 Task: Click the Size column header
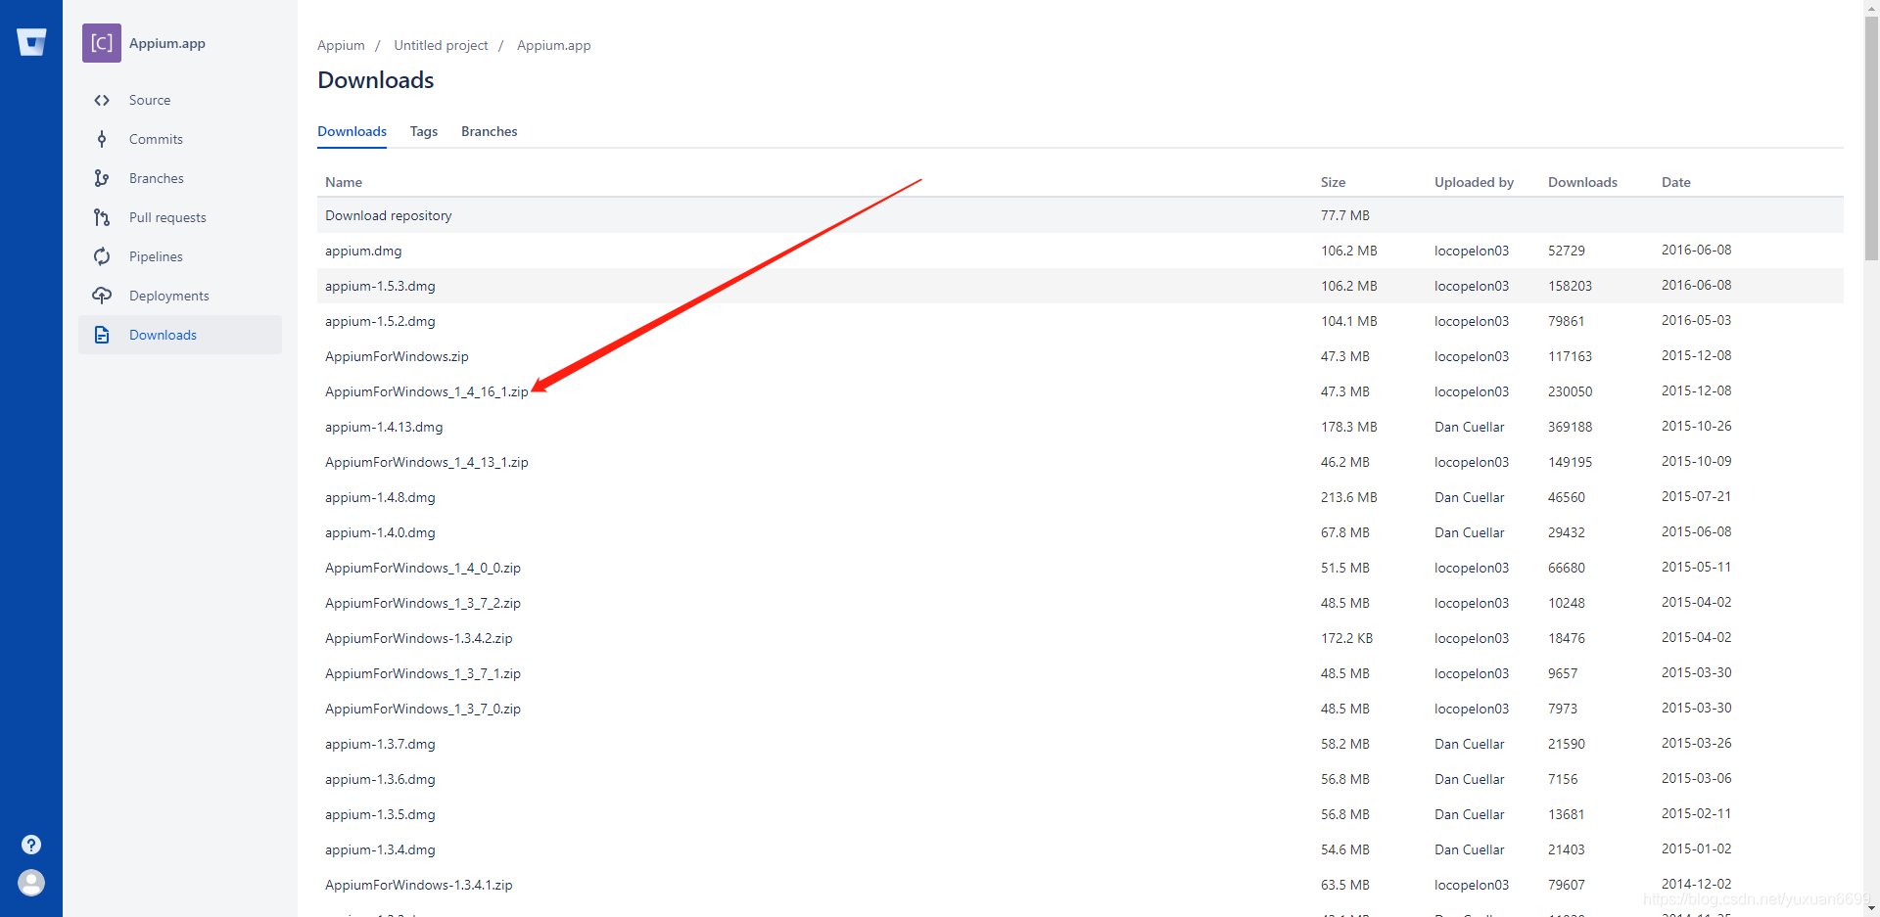pos(1333,182)
